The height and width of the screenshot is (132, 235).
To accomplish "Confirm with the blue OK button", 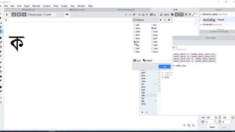I will [x=164, y=67].
